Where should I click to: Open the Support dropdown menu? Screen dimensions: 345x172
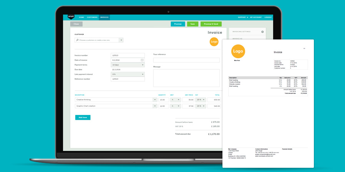243,17
